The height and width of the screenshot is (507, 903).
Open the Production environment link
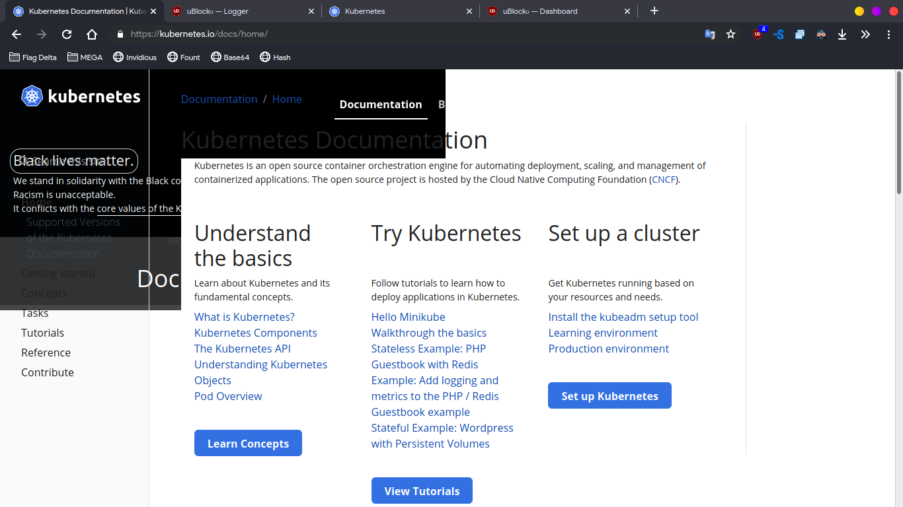pos(609,349)
